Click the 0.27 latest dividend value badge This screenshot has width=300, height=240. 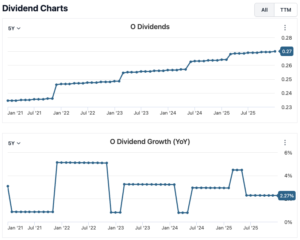pos(287,51)
